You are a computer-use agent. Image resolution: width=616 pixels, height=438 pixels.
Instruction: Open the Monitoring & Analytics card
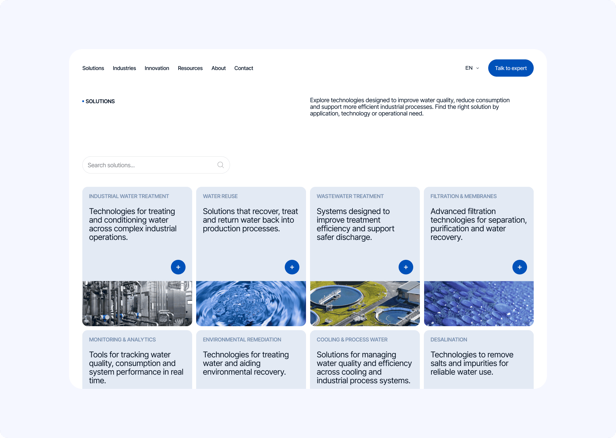137,360
